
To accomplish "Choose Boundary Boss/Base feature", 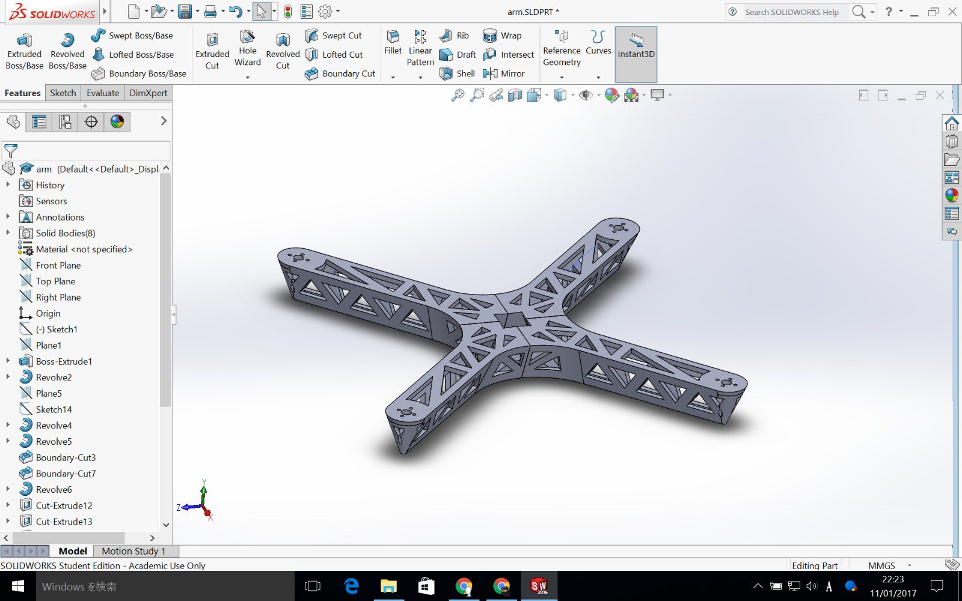I will 139,73.
